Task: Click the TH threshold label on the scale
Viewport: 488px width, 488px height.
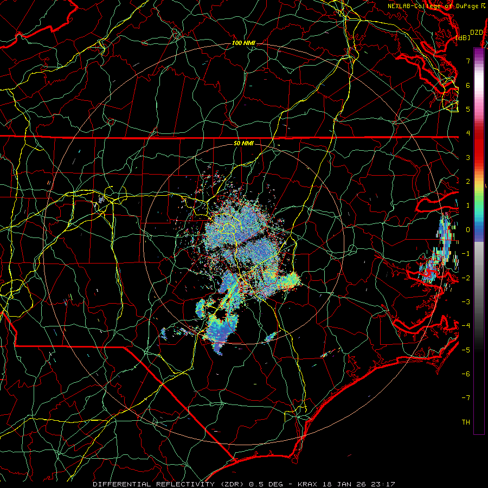Action: [x=466, y=422]
